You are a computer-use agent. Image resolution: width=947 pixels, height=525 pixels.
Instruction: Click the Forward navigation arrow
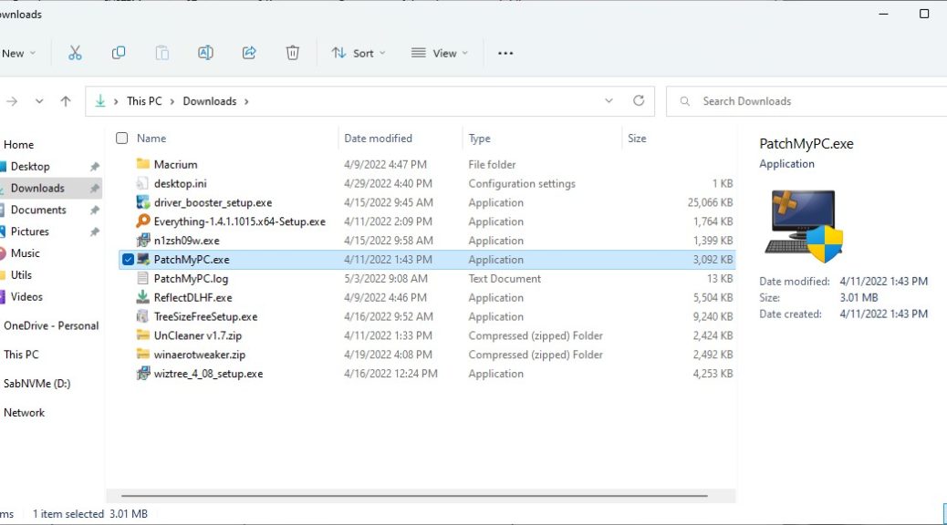coord(12,101)
